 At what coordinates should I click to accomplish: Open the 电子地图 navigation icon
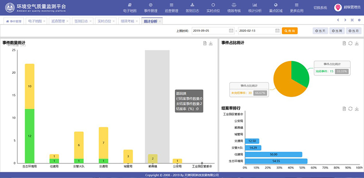point(130,5)
